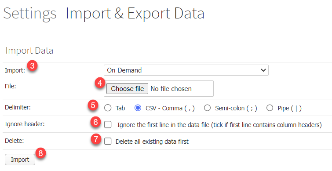Image resolution: width=332 pixels, height=171 pixels.
Task: Tick Delete all existing data first
Action: click(108, 142)
